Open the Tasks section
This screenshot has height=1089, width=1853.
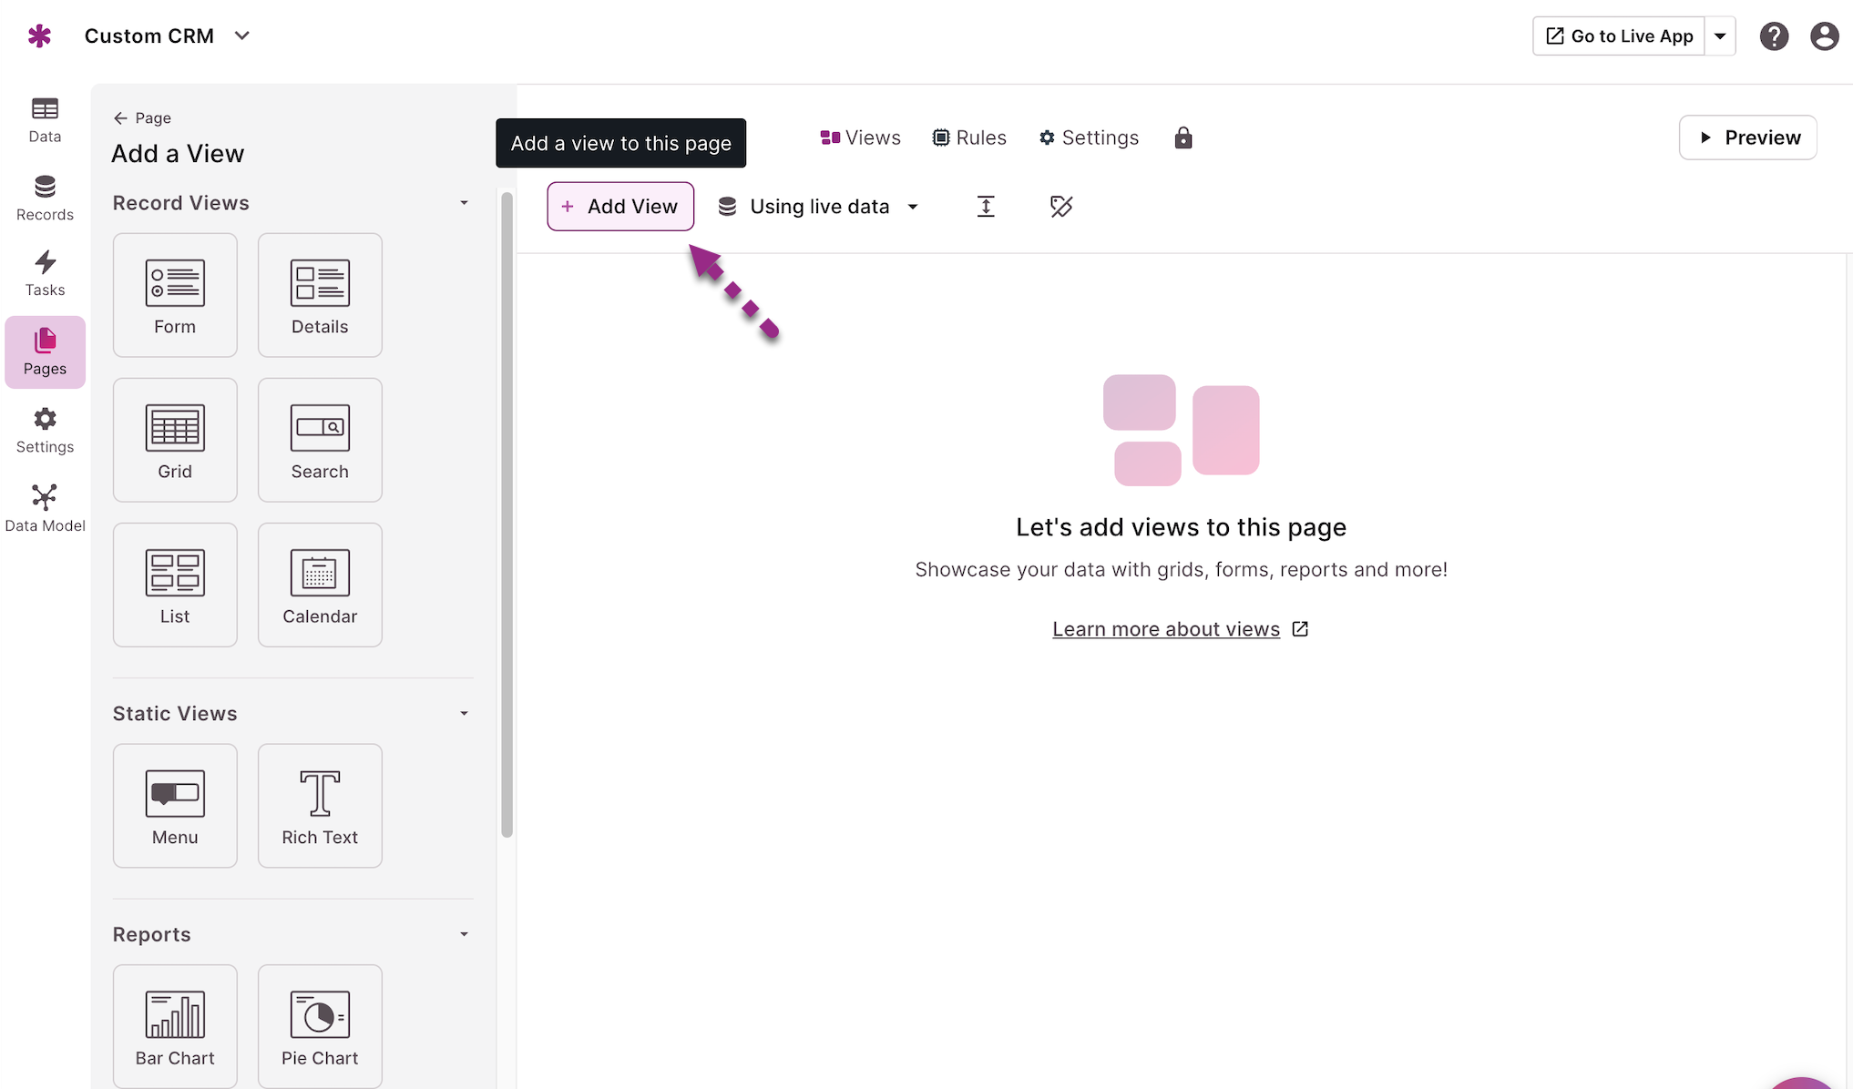[x=45, y=273]
